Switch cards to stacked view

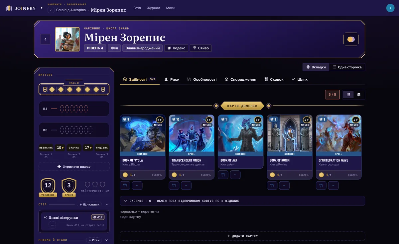click(x=359, y=95)
